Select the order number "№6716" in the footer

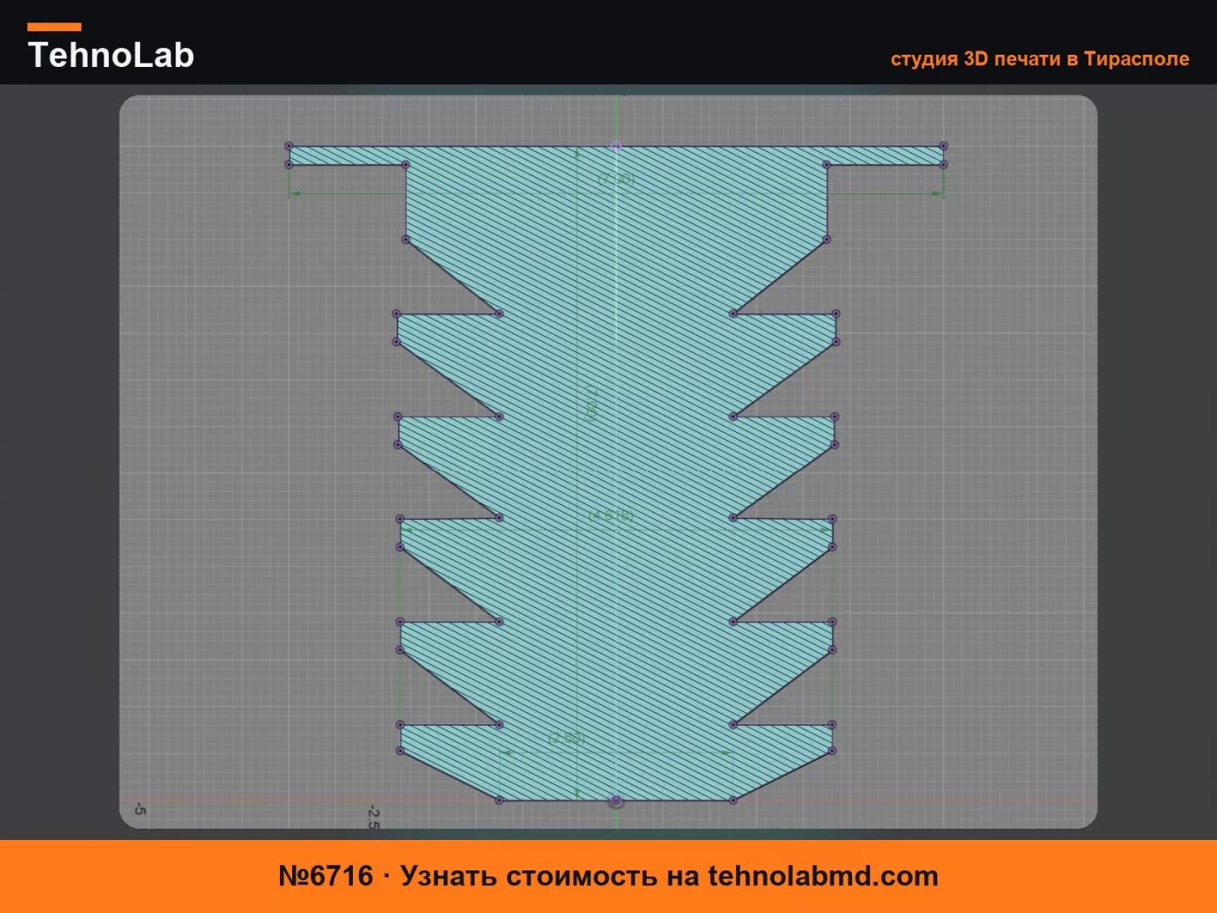click(325, 876)
